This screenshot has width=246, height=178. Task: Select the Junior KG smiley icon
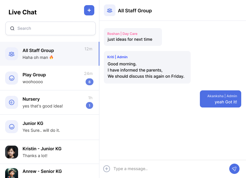pyautogui.click(x=12, y=127)
